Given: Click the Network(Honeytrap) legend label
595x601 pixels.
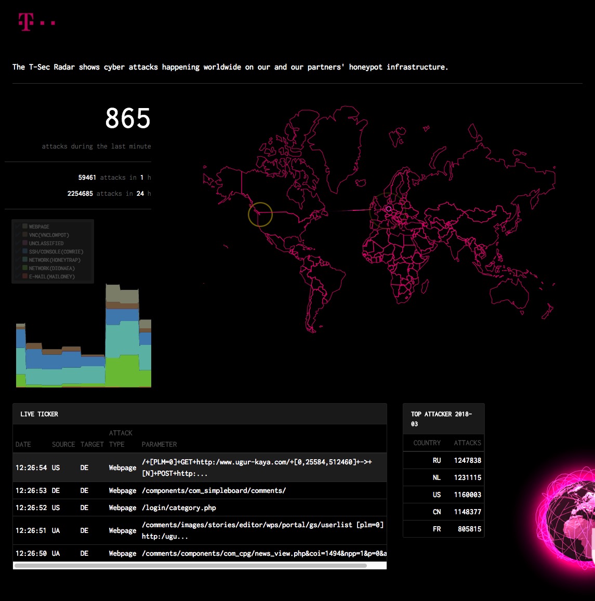Looking at the screenshot, I should point(55,260).
